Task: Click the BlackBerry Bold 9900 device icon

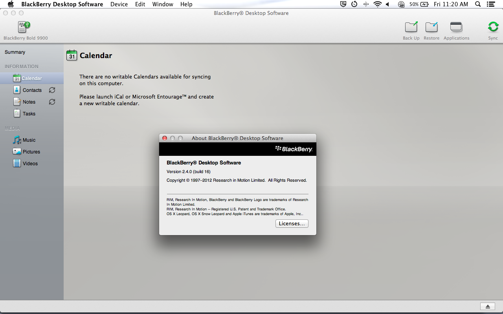Action: point(24,27)
